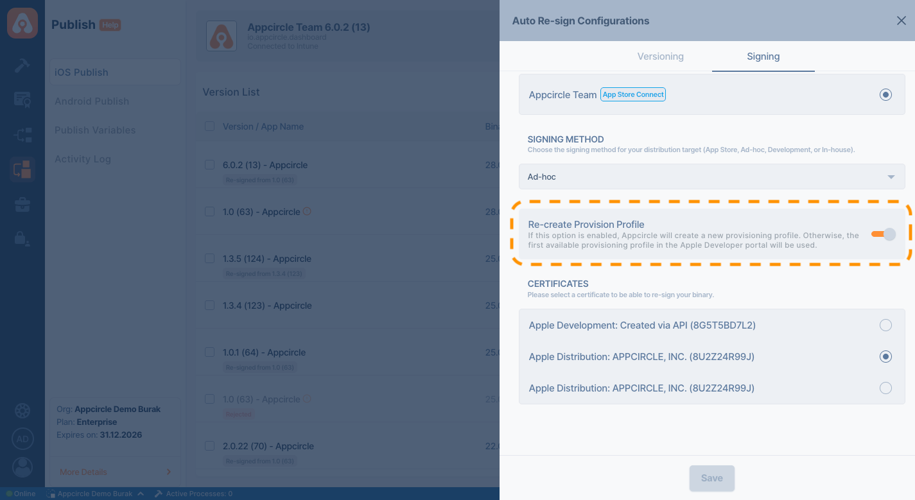Image resolution: width=915 pixels, height=500 pixels.
Task: Open the Build module hammer icon
Action: pos(22,65)
